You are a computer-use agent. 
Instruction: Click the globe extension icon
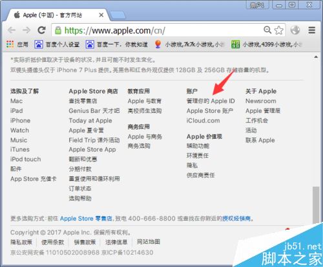[x=295, y=30]
